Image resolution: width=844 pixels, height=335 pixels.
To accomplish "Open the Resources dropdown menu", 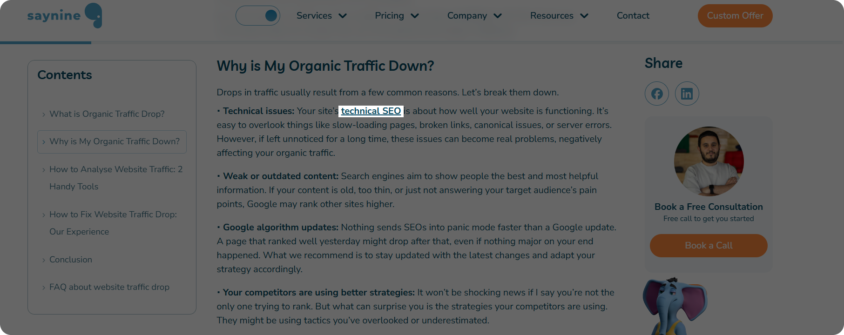I will pyautogui.click(x=559, y=16).
